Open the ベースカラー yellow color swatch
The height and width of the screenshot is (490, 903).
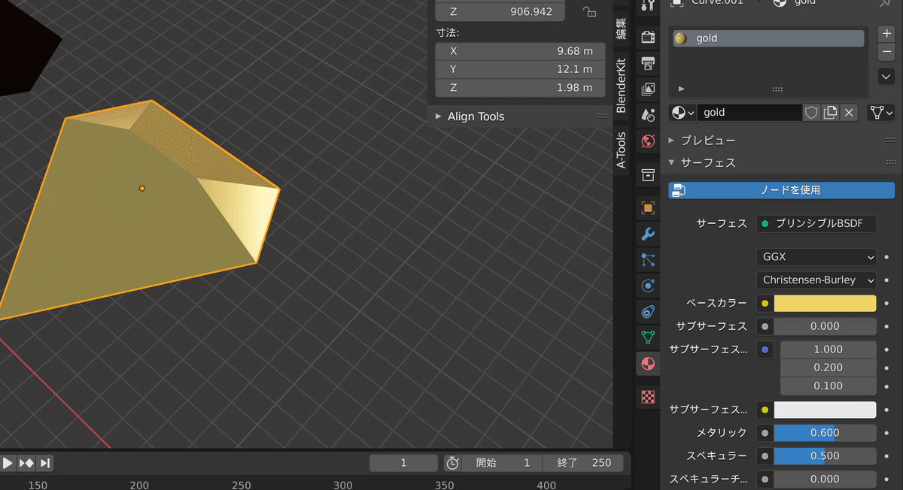point(825,304)
